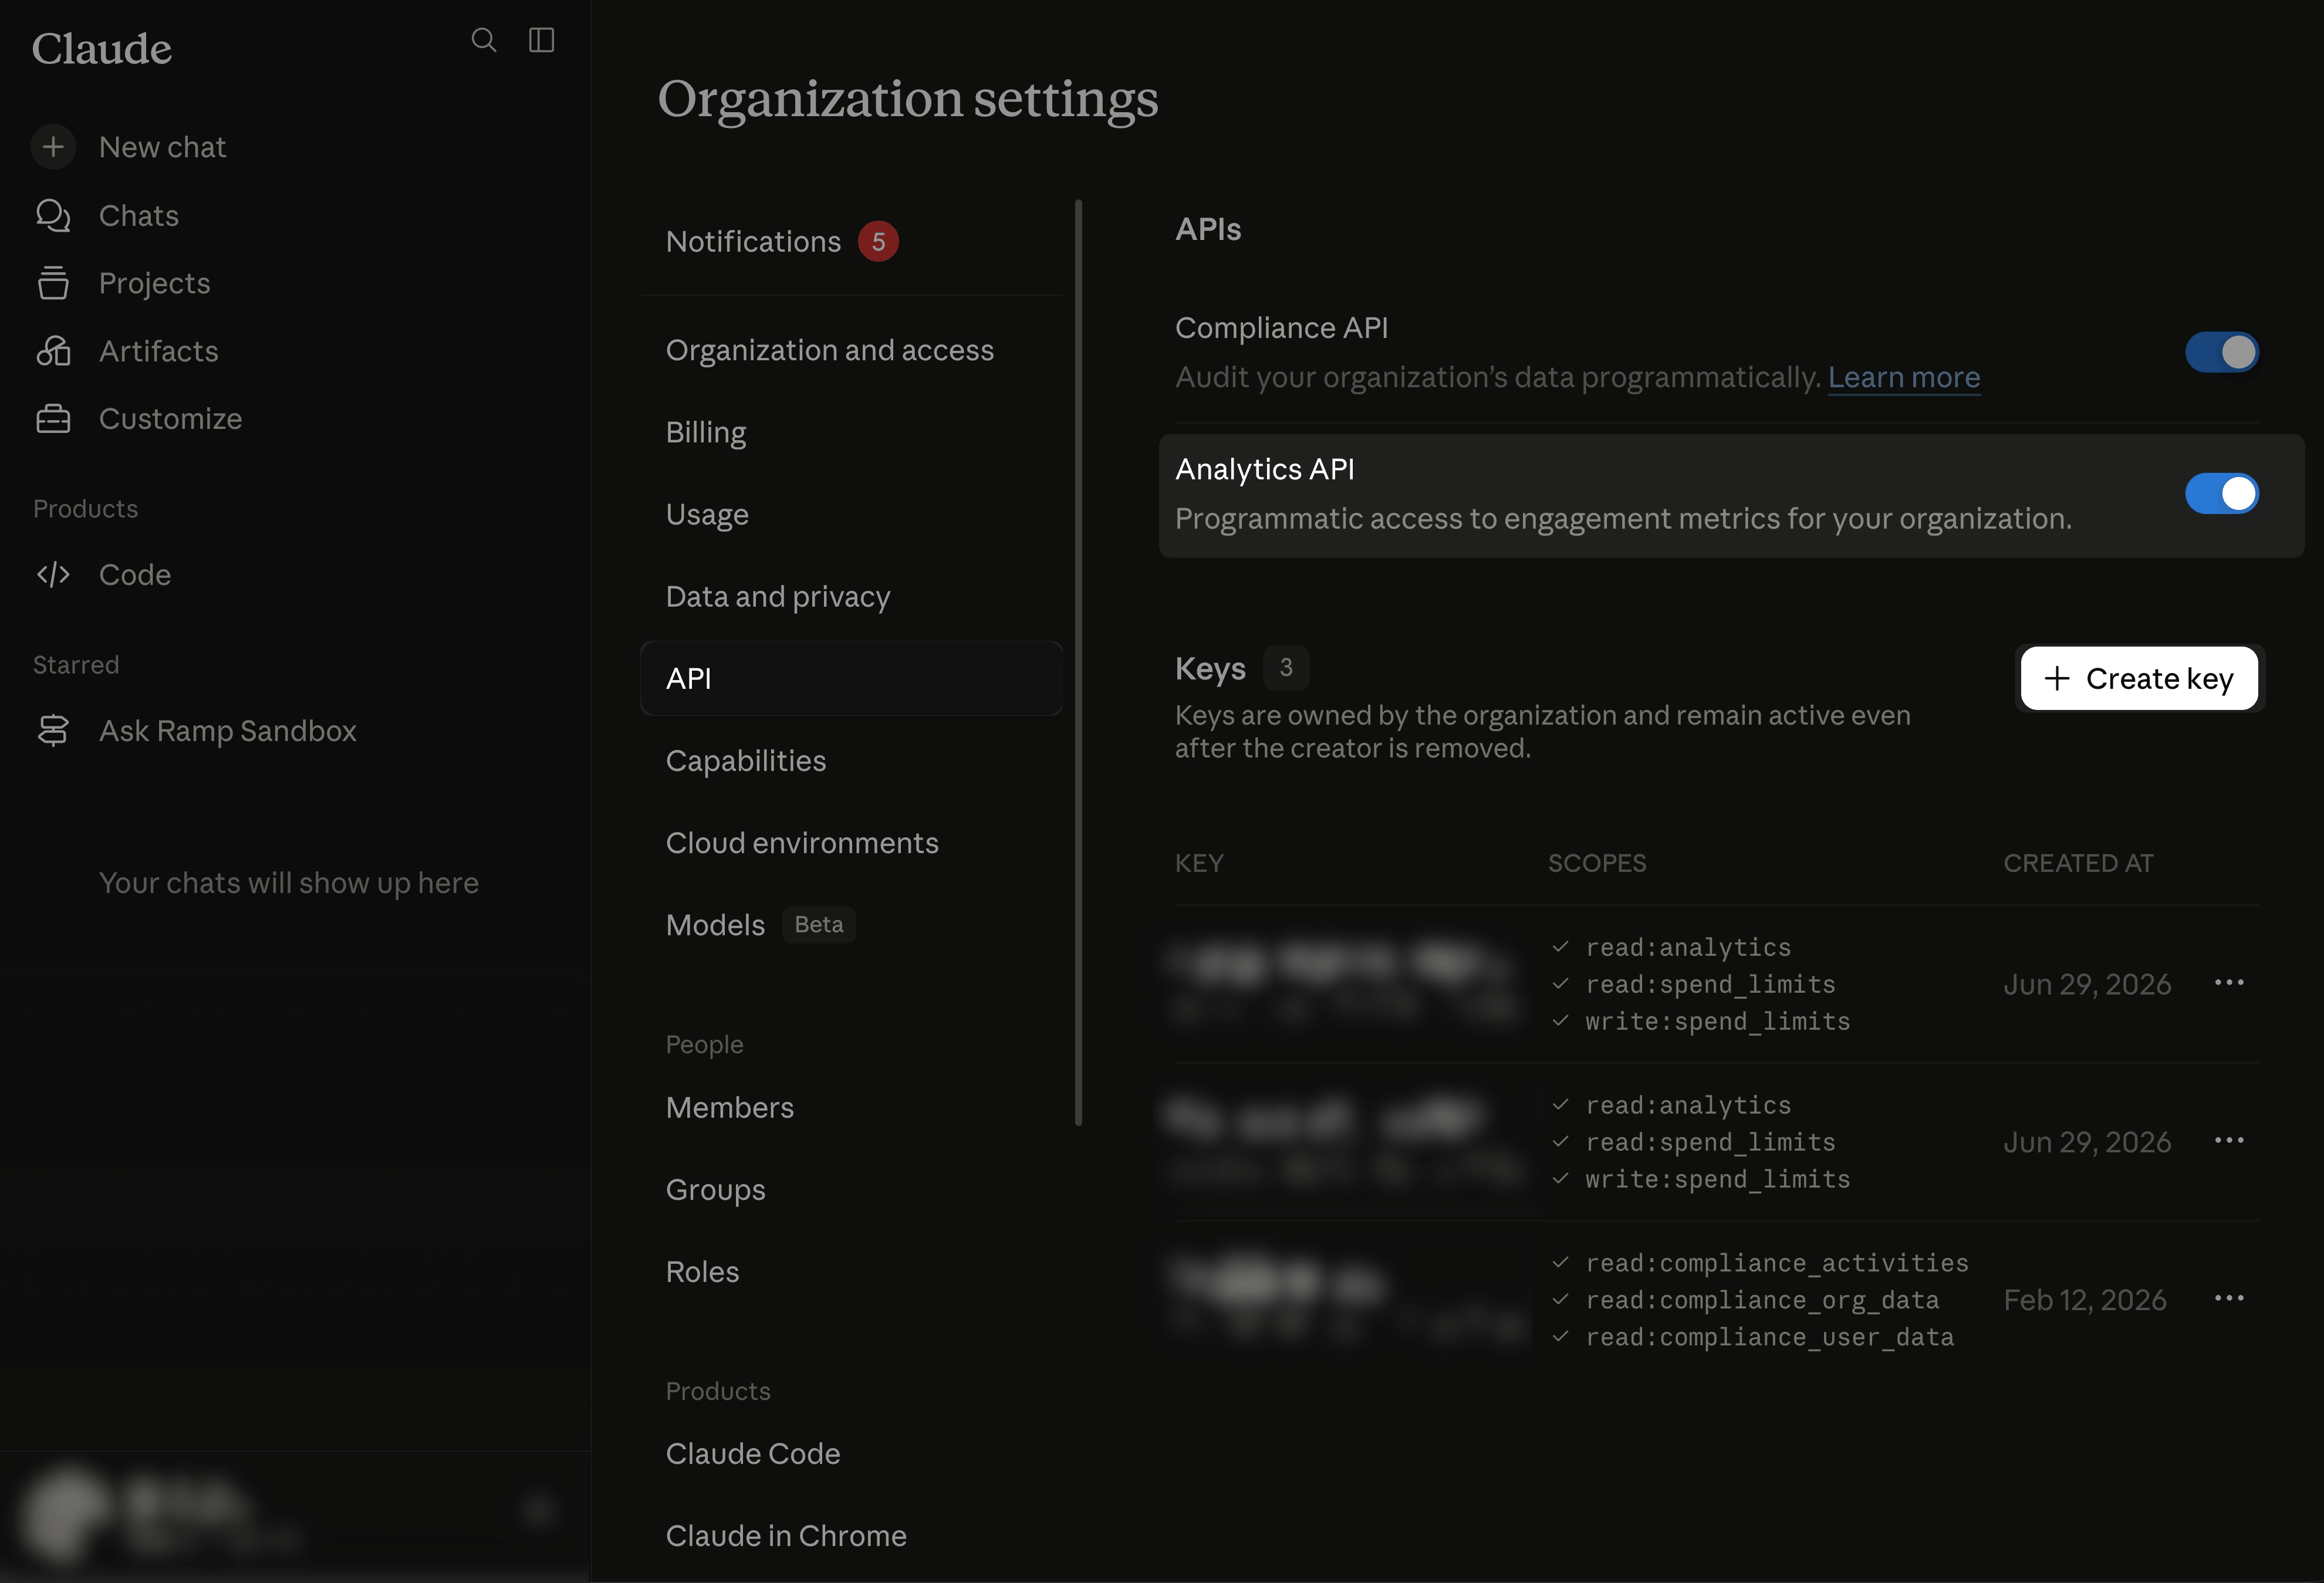Screen dimensions: 2324x1583
Task: Click the search icon in sidebar
Action: 484,40
